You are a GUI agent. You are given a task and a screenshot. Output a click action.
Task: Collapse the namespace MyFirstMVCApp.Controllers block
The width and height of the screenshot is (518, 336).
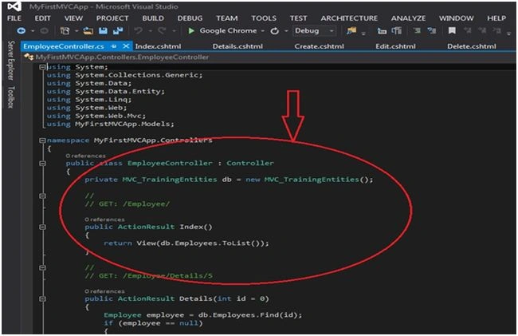[42, 140]
